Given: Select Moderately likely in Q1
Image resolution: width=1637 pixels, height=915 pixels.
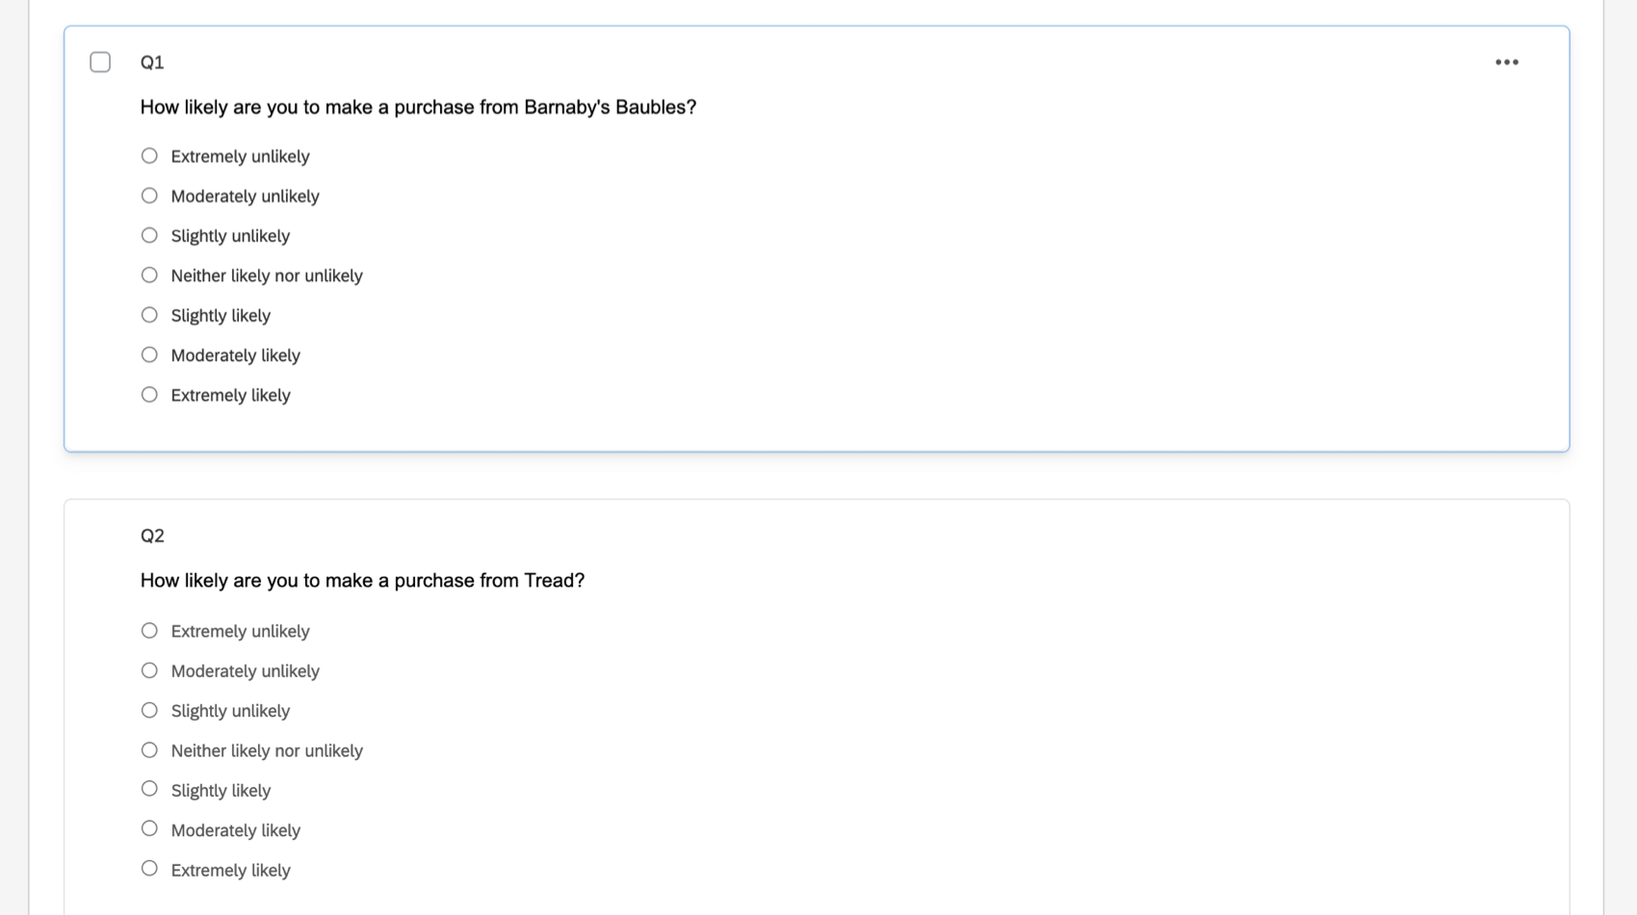Looking at the screenshot, I should click(x=149, y=355).
